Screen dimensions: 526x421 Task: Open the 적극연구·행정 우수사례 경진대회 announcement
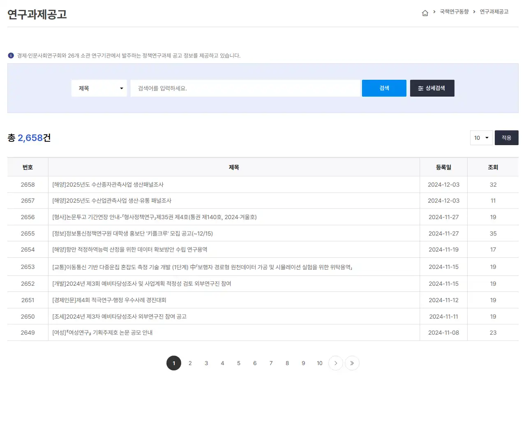(x=104, y=300)
